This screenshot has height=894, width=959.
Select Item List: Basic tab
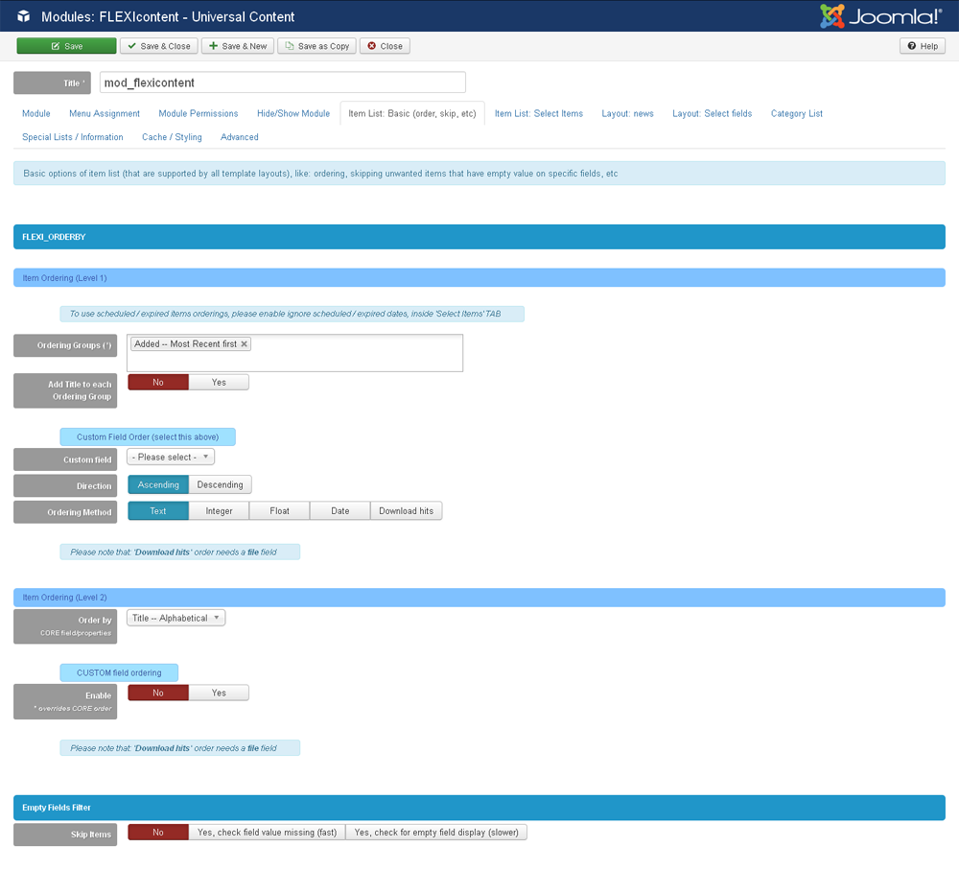[412, 113]
